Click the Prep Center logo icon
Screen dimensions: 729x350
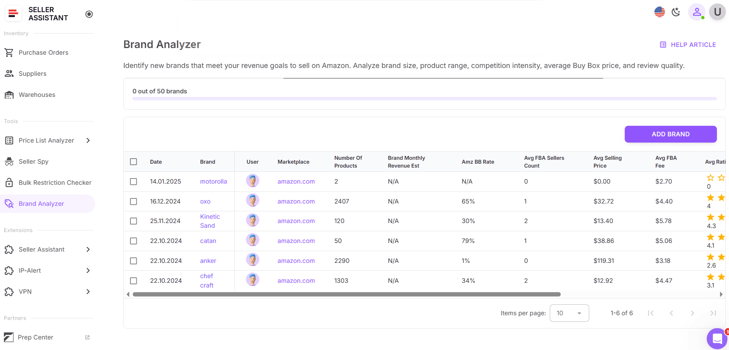(x=9, y=337)
